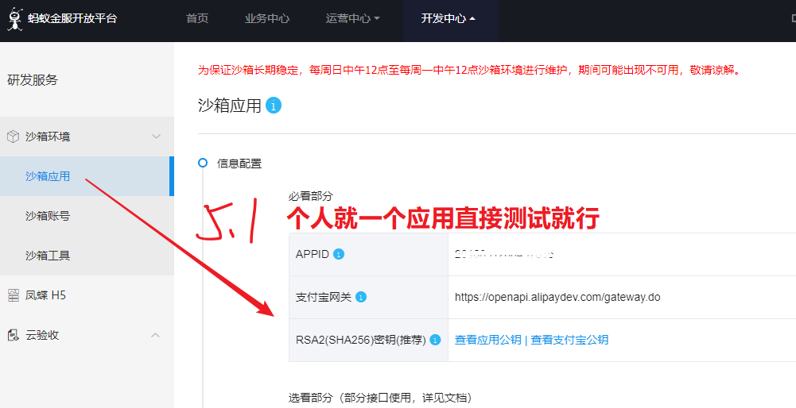
Task: Click the 支付宝网关 row label
Action: 324,297
